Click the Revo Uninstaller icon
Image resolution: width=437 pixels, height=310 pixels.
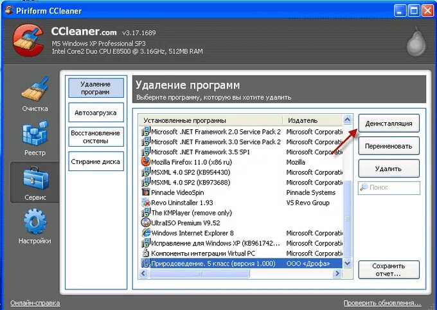[x=145, y=203]
